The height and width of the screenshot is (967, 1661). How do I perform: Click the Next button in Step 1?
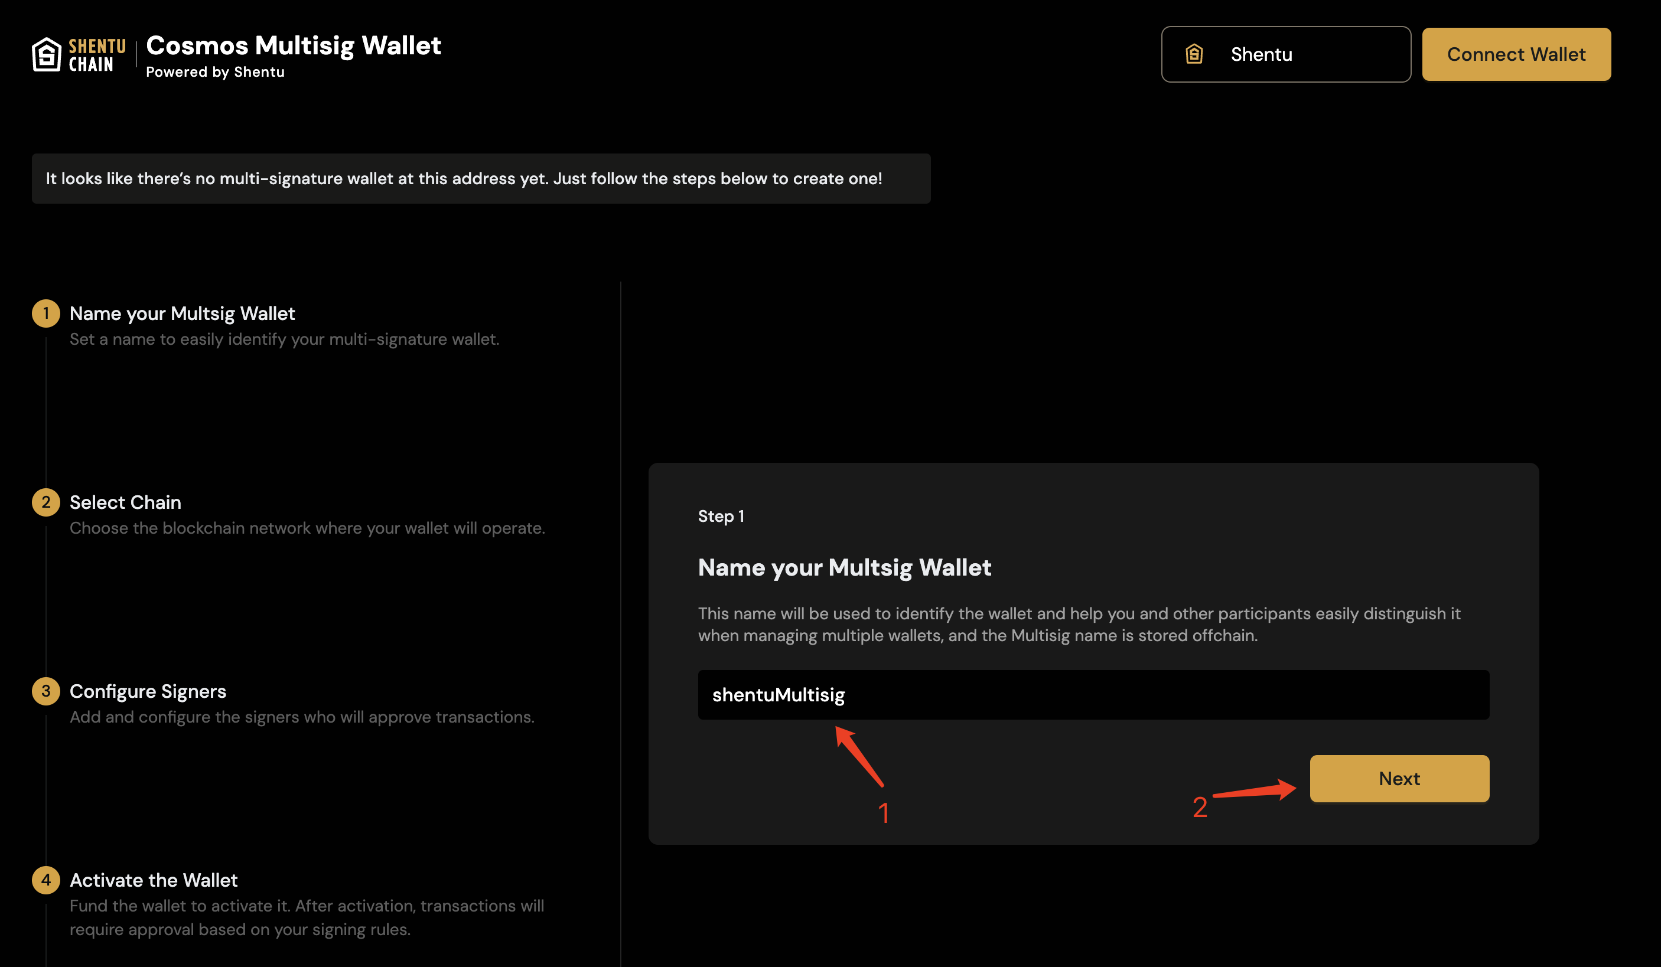[x=1399, y=779]
